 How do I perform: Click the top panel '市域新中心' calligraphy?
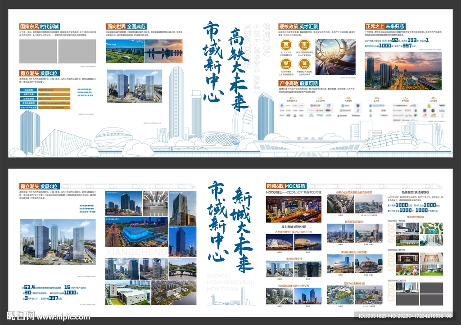click(x=213, y=62)
